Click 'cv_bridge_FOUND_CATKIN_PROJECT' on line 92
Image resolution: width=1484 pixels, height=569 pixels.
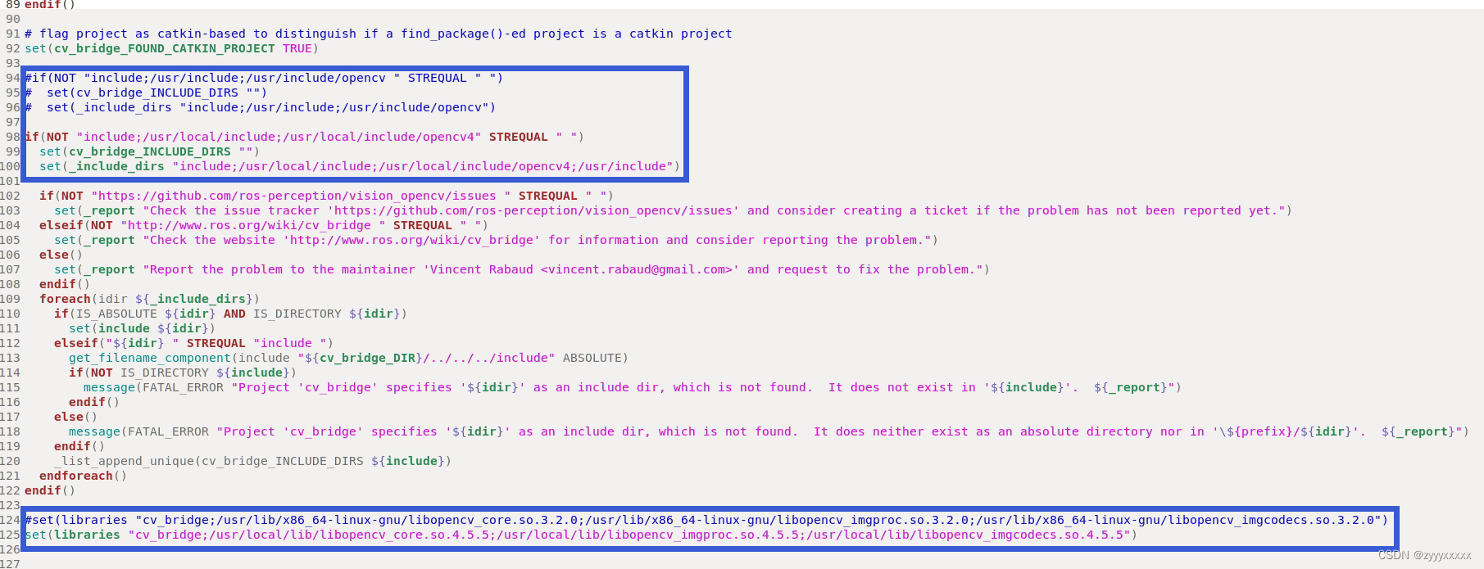pyautogui.click(x=165, y=48)
